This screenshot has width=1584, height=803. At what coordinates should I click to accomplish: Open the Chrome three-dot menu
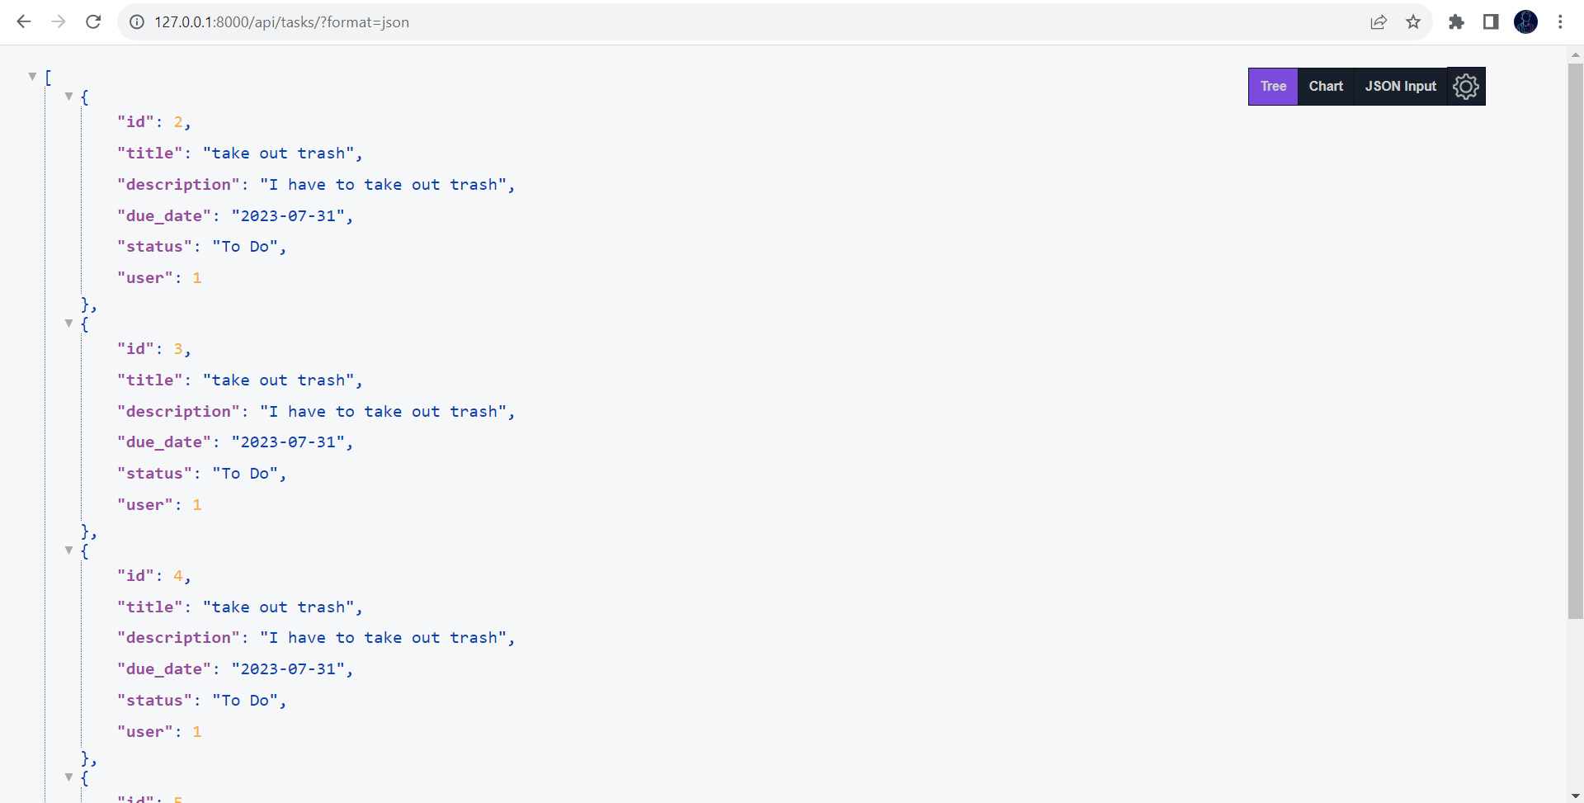coord(1561,22)
